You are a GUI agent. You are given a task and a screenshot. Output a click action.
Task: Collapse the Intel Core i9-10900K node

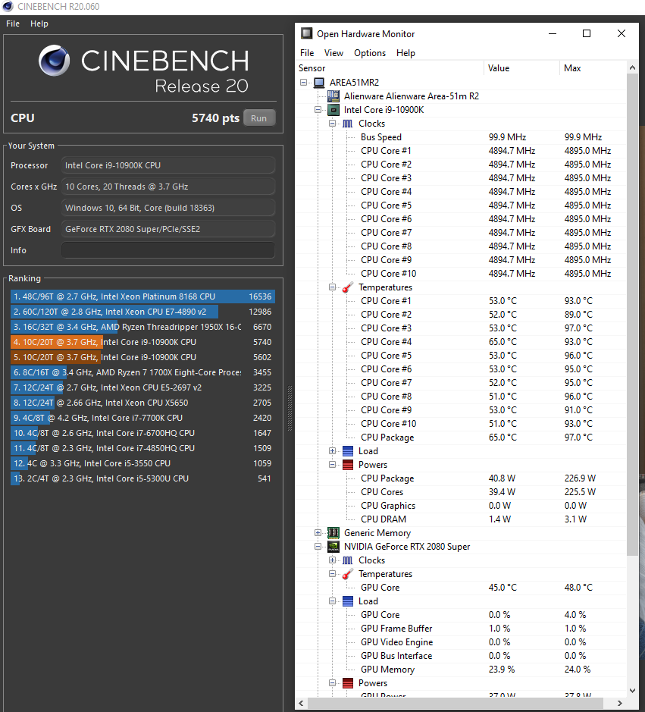(318, 109)
